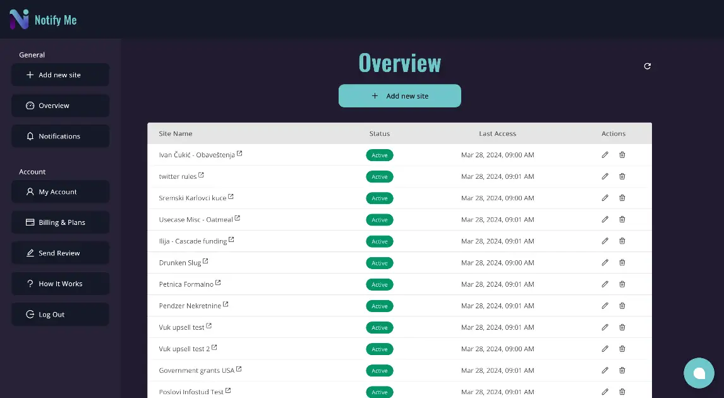Click the "Add new site" button
Image resolution: width=724 pixels, height=398 pixels.
[x=399, y=95]
